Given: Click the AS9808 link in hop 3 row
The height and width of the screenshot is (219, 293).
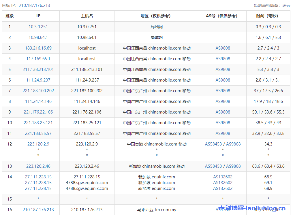Looking at the screenshot, I should pos(223,48).
